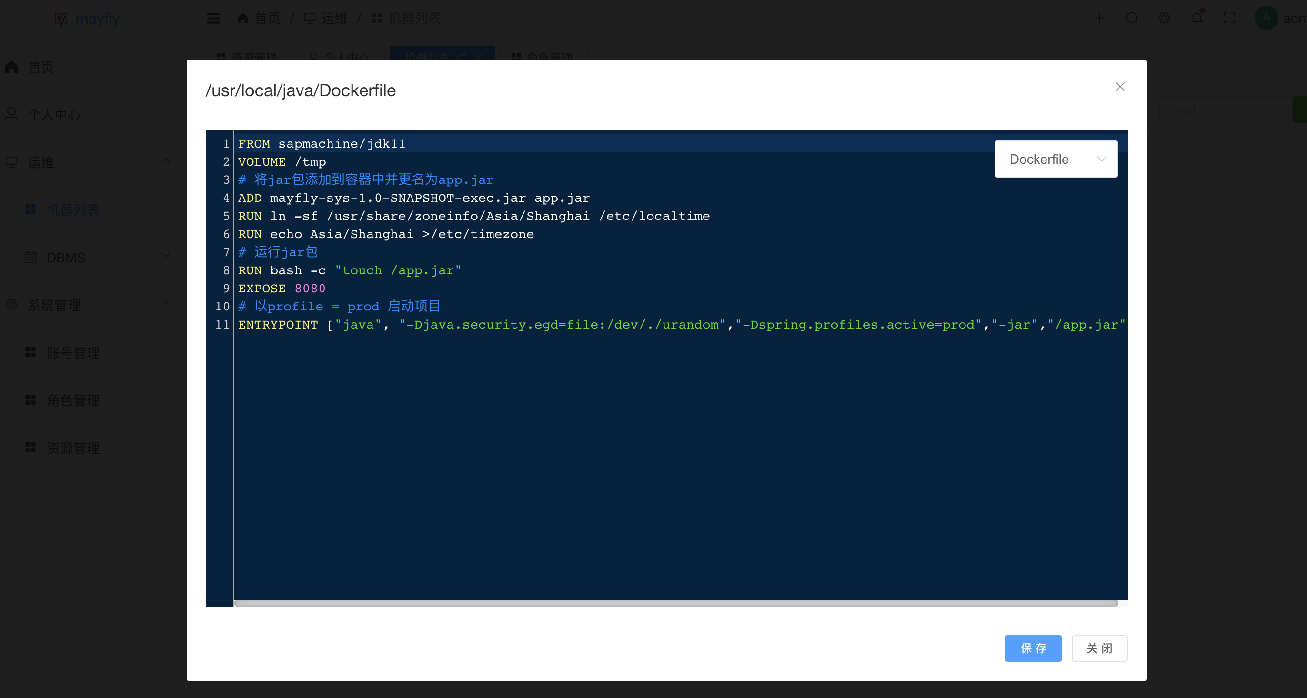Switch to the 资源管理 tab
Image resolution: width=1307 pixels, height=698 pixels.
[x=248, y=53]
